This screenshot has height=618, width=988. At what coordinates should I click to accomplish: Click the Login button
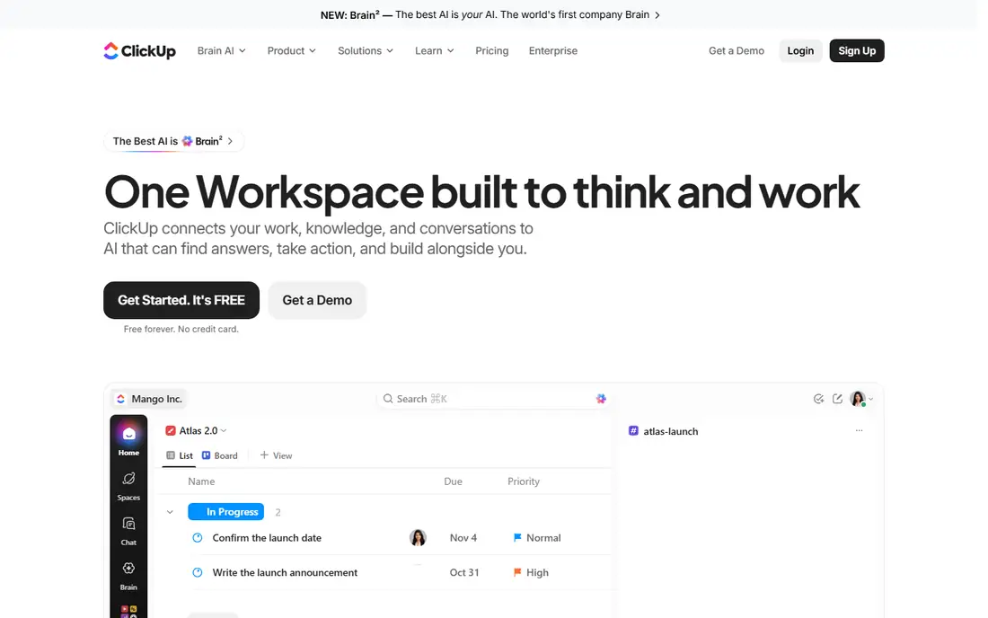click(x=800, y=51)
